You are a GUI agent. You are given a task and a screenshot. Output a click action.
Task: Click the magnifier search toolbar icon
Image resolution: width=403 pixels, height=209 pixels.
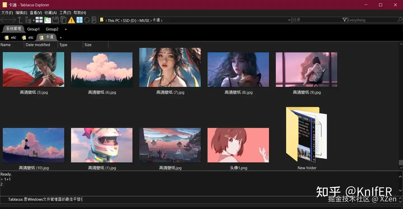point(94,20)
